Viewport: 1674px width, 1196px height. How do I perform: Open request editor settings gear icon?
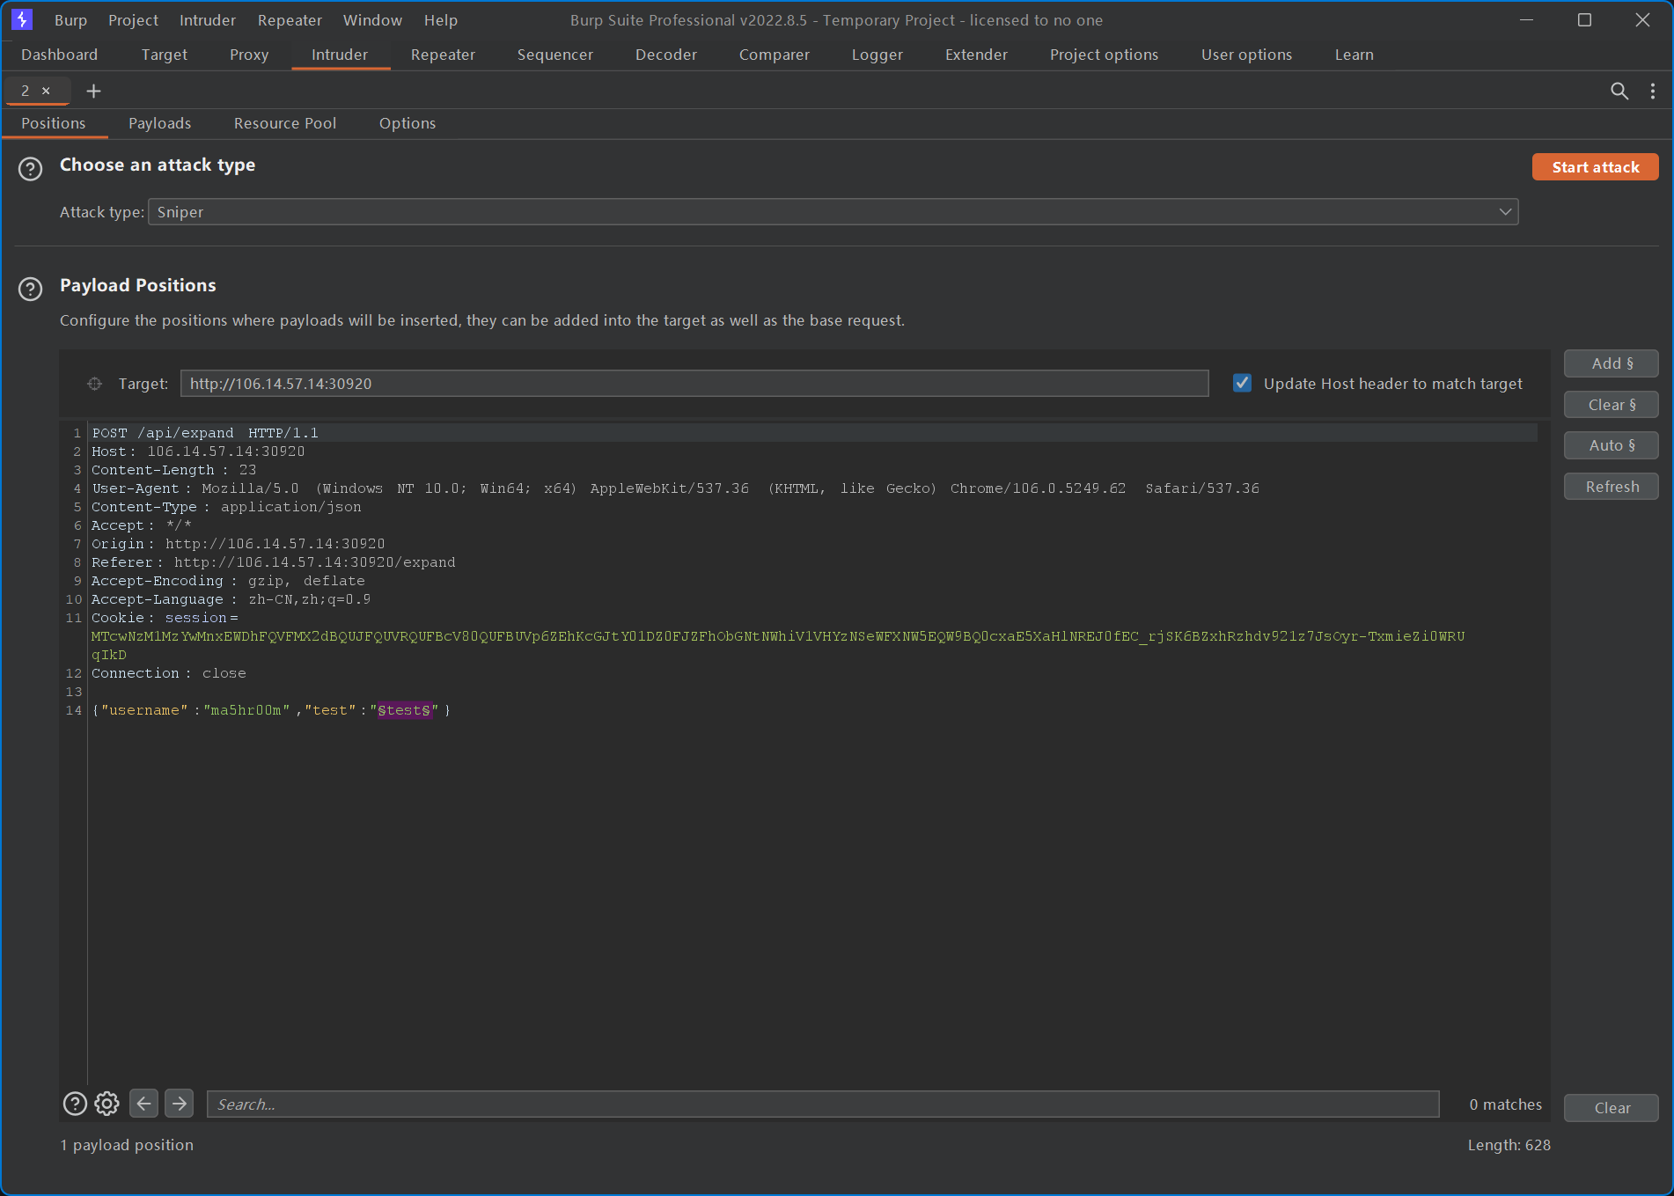[x=106, y=1104]
